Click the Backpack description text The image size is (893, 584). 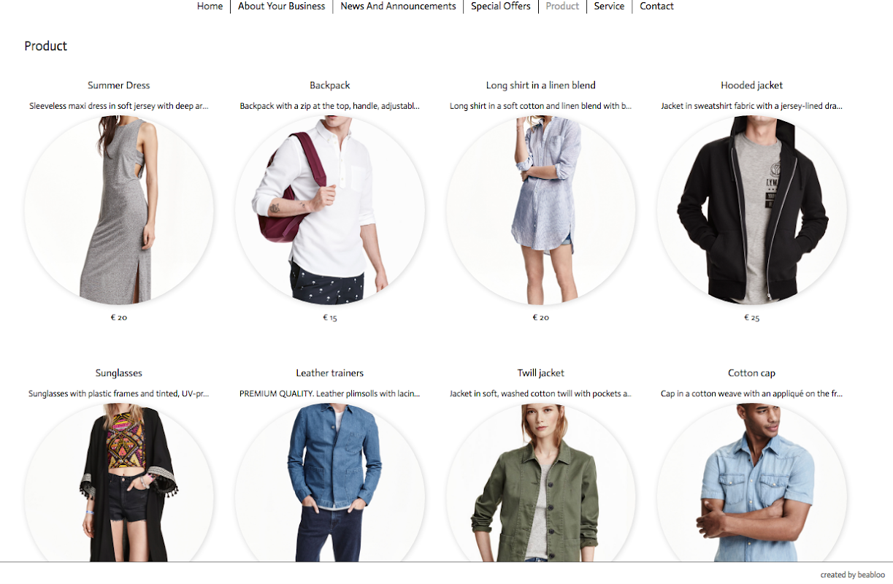point(330,106)
